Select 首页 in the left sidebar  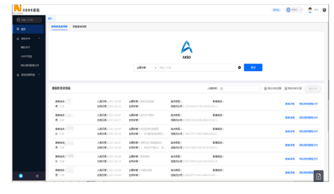(x=28, y=29)
